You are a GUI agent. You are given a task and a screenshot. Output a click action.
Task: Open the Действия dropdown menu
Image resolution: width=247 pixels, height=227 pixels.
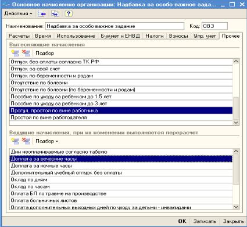tap(18, 14)
